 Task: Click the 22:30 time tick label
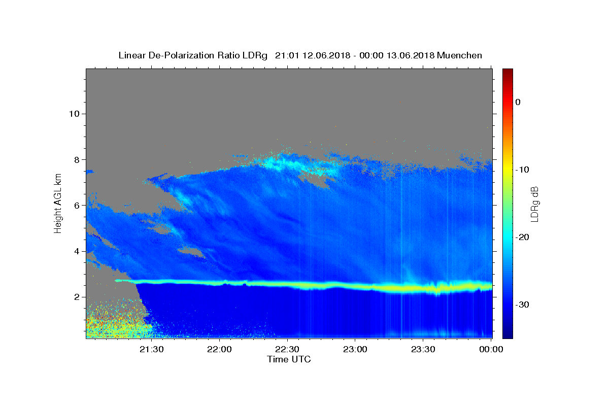[287, 350]
